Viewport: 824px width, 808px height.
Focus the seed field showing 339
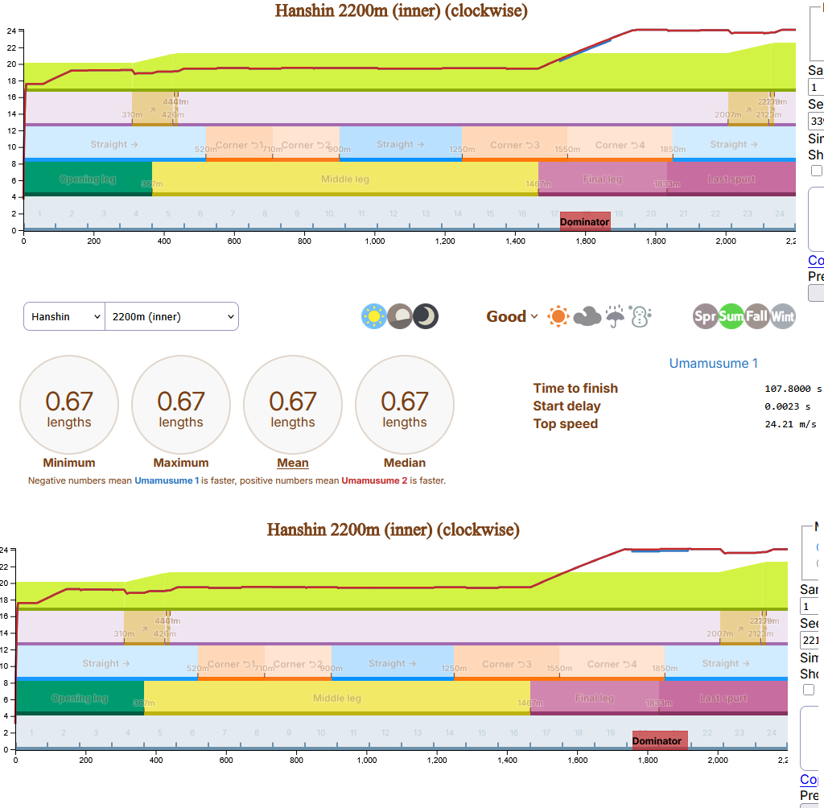(816, 121)
